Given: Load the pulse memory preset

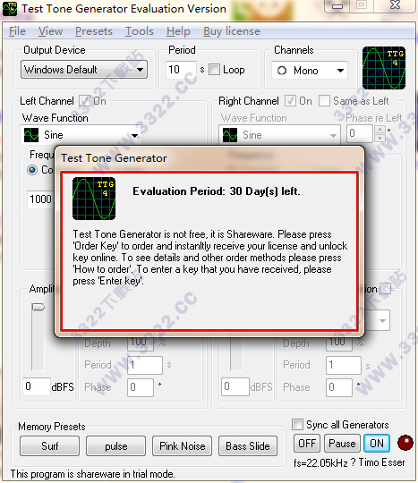Looking at the screenshot, I should (x=115, y=445).
